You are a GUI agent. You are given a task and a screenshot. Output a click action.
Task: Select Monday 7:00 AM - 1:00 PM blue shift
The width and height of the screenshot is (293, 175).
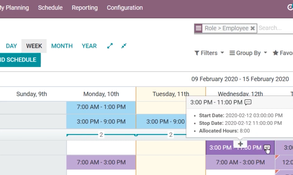tap(101, 107)
